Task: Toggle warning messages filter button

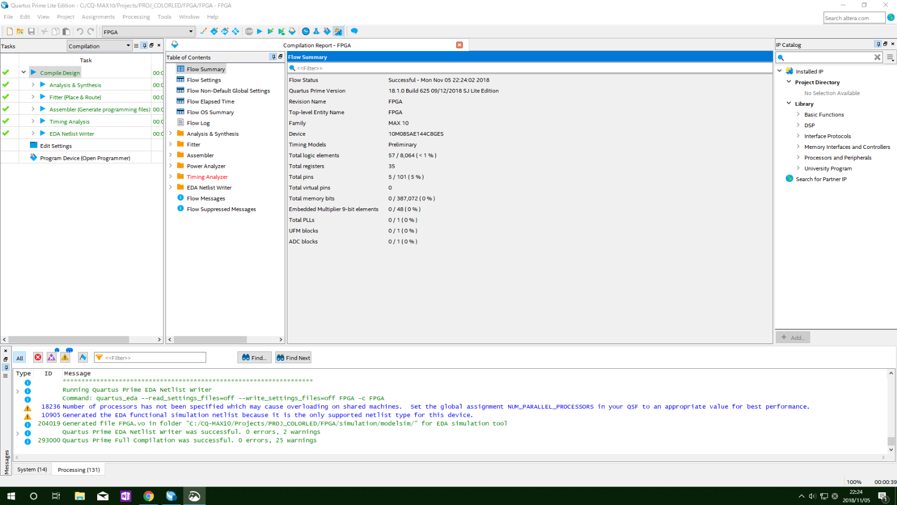Action: [65, 358]
